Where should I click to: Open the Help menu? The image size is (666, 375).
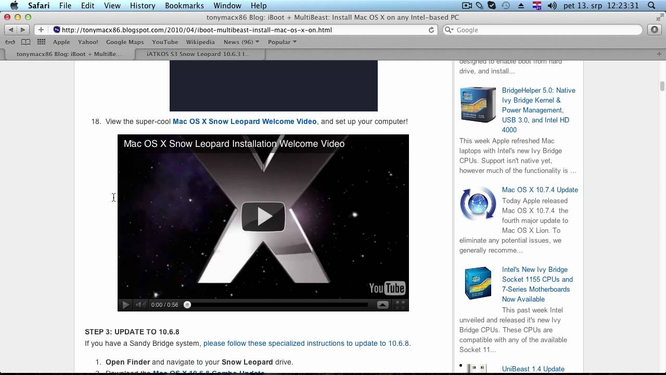(259, 6)
